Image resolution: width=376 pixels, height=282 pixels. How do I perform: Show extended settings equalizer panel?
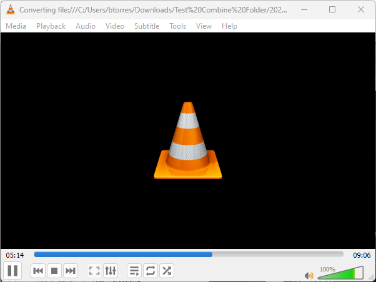tap(111, 271)
